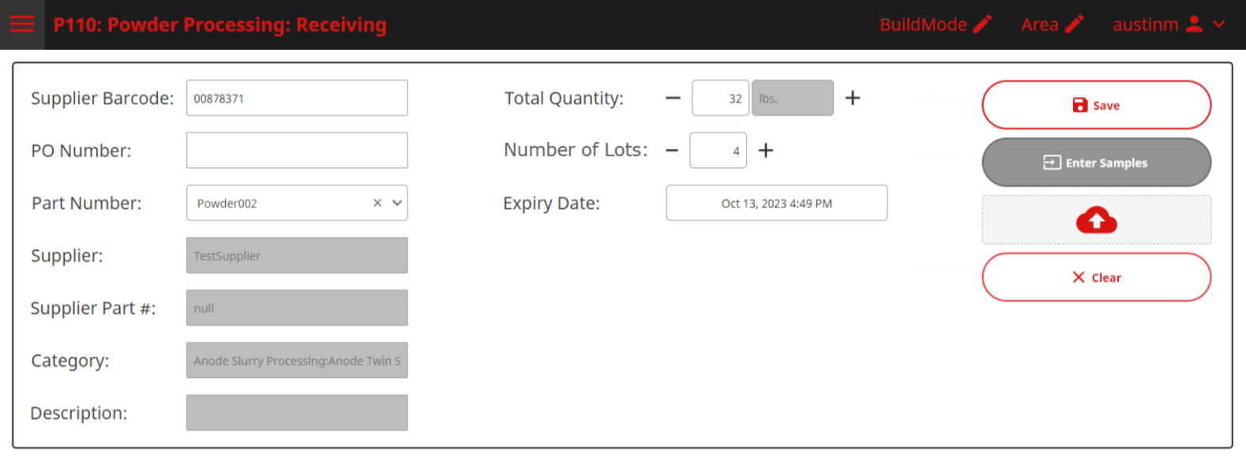Expand the Part Number dropdown arrow
Image resolution: width=1246 pixels, height=460 pixels.
tap(397, 203)
